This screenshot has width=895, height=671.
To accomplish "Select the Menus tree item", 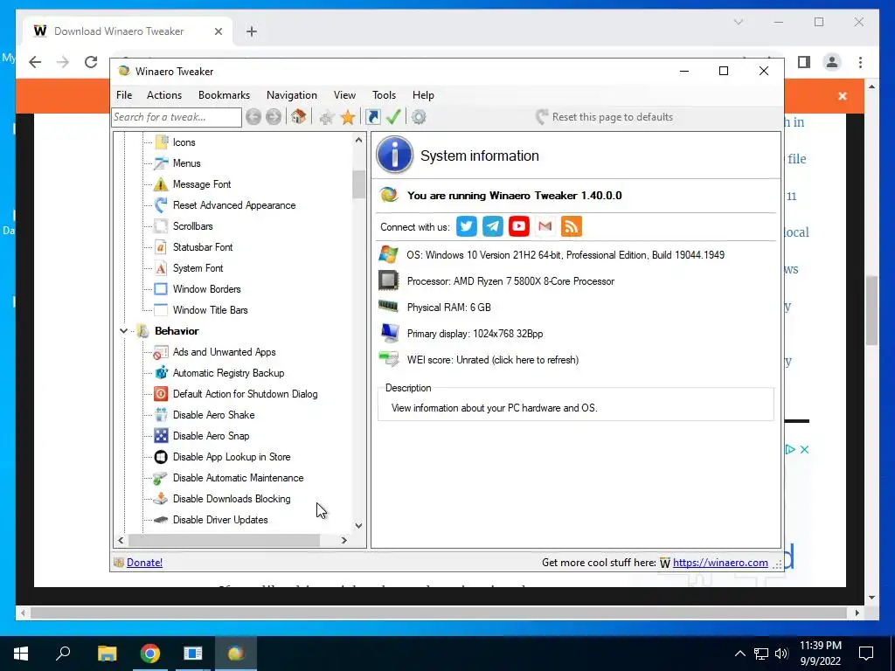I will (x=187, y=163).
